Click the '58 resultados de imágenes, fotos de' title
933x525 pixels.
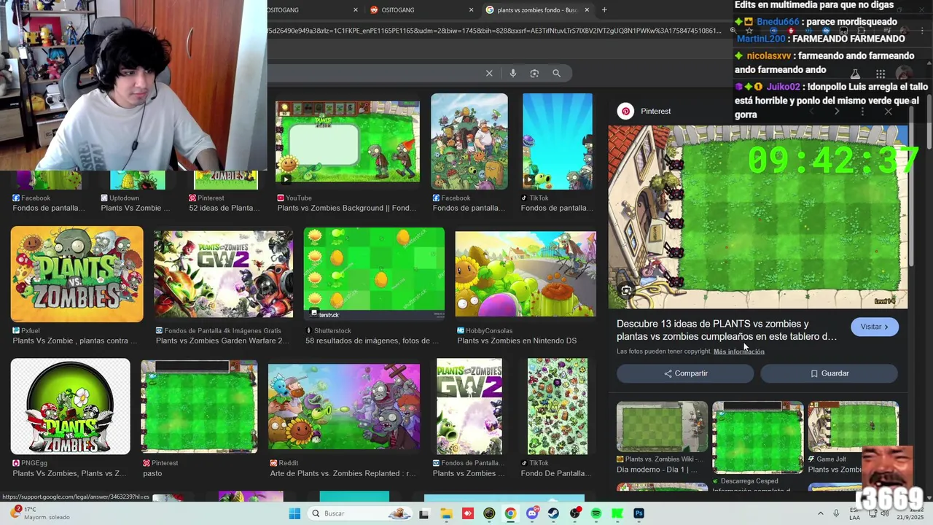[372, 341]
